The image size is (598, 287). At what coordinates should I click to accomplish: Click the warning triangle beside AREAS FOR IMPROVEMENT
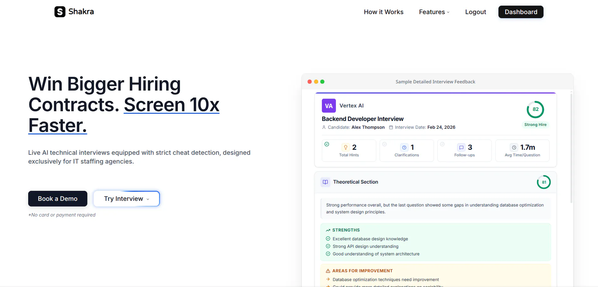click(x=328, y=271)
